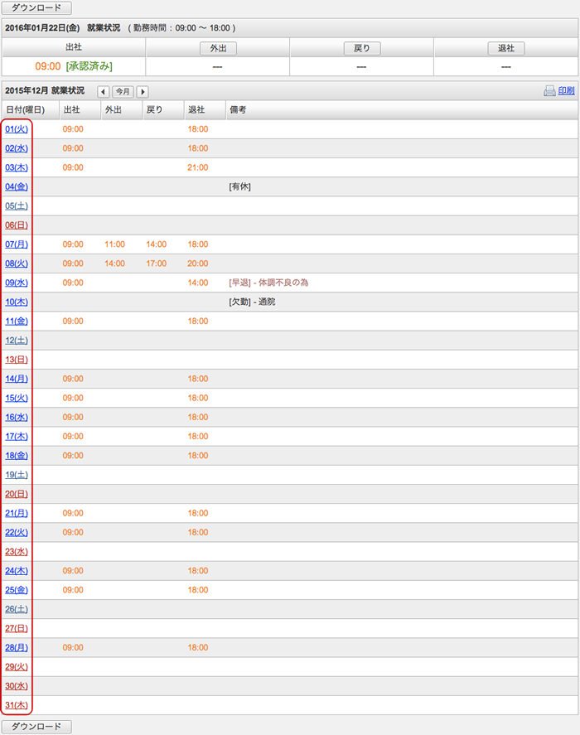This screenshot has width=580, height=735.
Task: Open the 18(金) date link
Action: pyautogui.click(x=17, y=456)
